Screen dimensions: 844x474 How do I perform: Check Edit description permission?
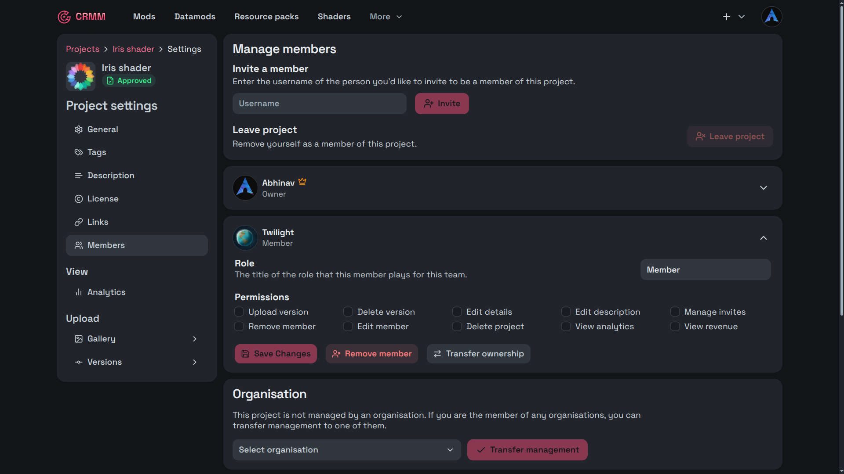click(x=566, y=312)
